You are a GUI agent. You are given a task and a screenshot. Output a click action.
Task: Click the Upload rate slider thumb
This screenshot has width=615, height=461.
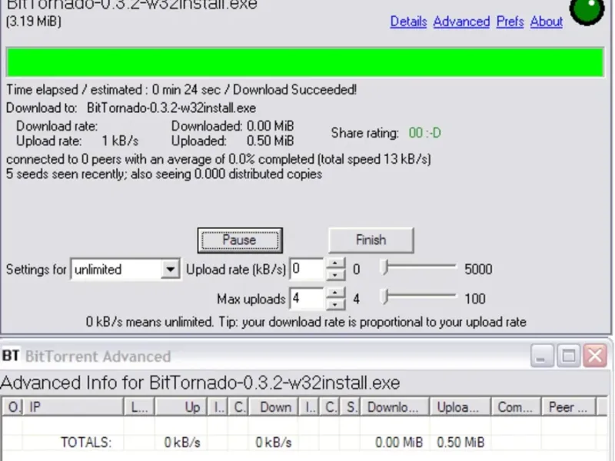[x=385, y=267]
